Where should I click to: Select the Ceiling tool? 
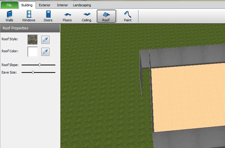[x=86, y=16]
